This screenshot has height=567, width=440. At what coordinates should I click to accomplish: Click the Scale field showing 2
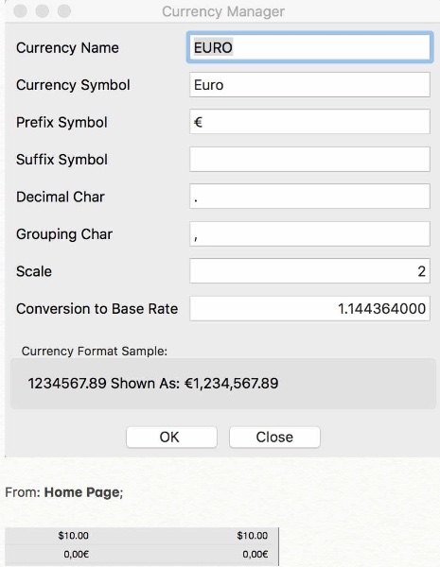coord(309,271)
